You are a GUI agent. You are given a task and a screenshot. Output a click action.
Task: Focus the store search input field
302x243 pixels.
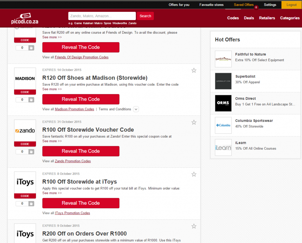[102, 16]
